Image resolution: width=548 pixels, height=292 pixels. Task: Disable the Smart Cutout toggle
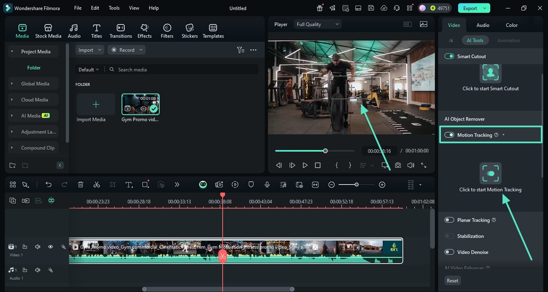[449, 56]
